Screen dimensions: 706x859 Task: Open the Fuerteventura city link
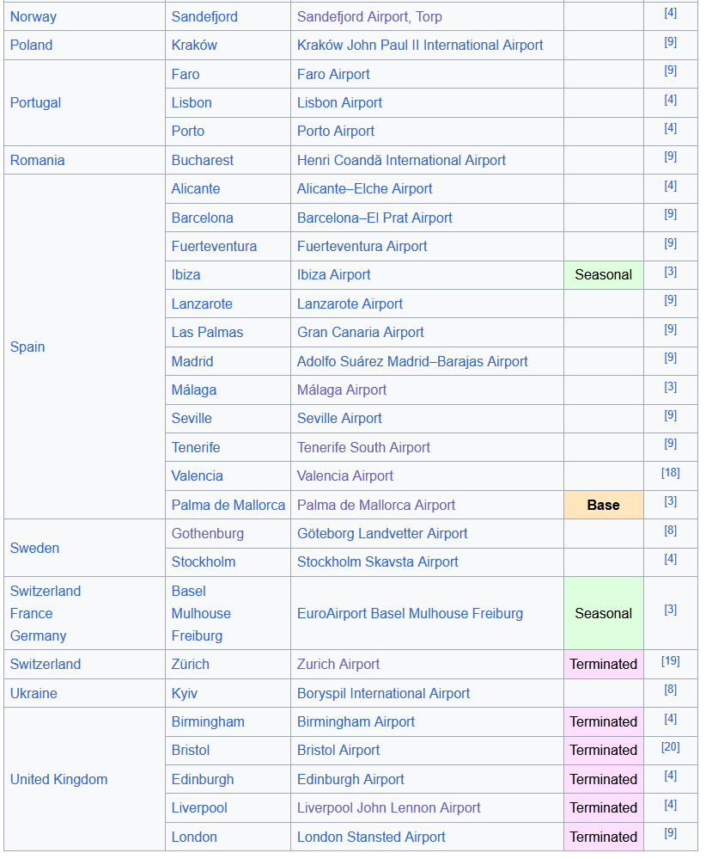(x=214, y=246)
